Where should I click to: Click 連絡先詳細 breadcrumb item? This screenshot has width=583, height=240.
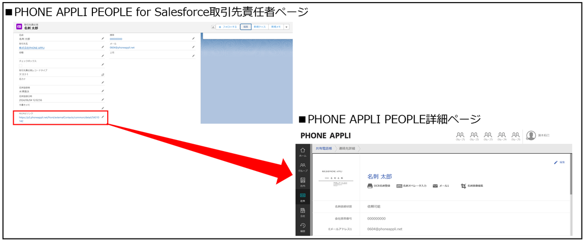pos(347,148)
